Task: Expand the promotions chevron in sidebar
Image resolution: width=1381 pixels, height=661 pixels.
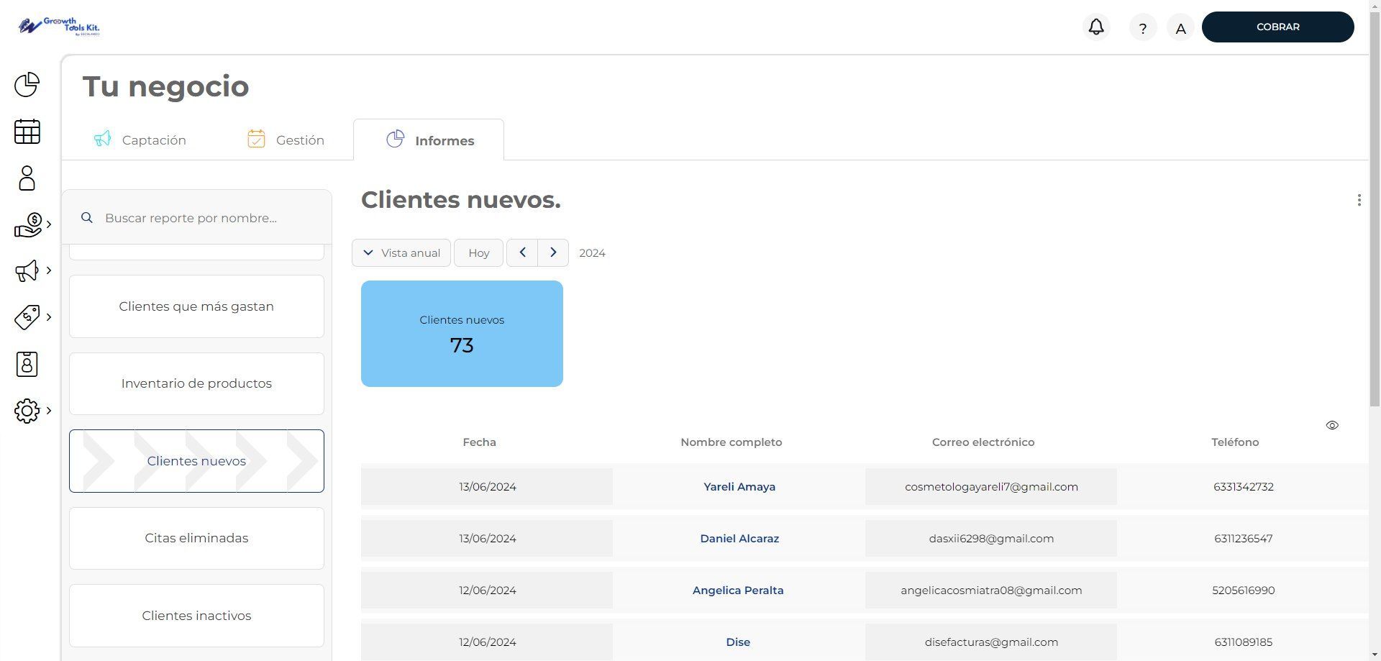Action: click(49, 316)
